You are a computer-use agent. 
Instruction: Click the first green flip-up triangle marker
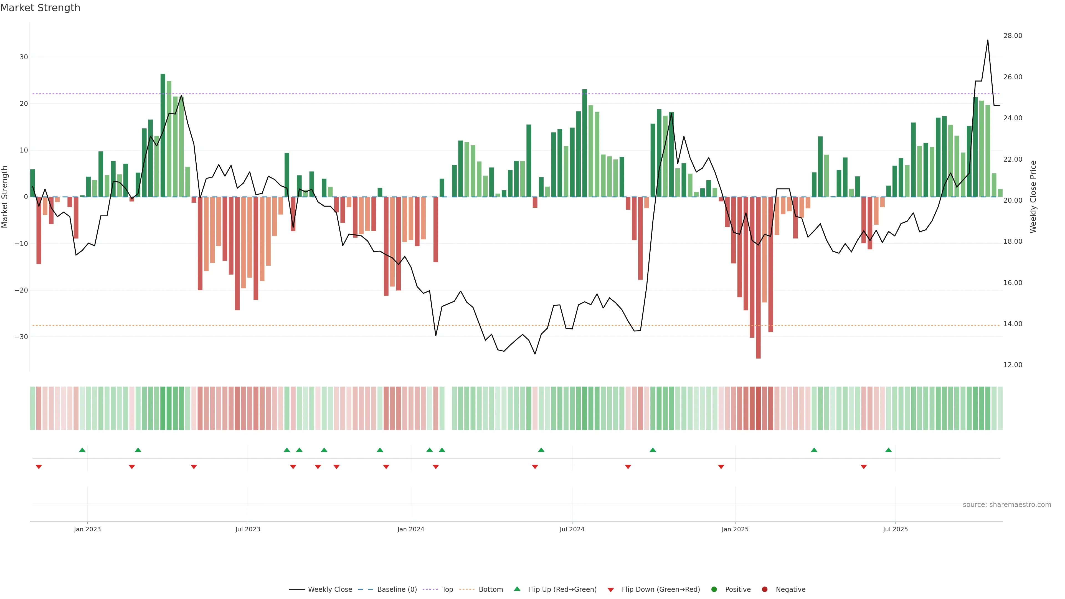point(82,450)
